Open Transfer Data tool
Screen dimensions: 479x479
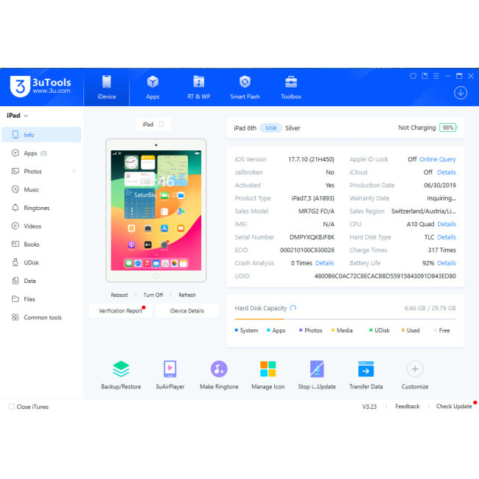click(x=366, y=375)
